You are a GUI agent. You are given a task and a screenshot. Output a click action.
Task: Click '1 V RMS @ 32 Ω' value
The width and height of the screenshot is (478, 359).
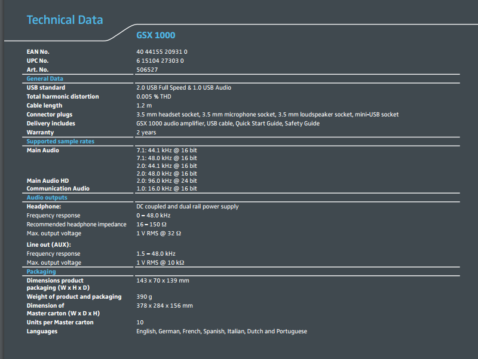point(158,234)
